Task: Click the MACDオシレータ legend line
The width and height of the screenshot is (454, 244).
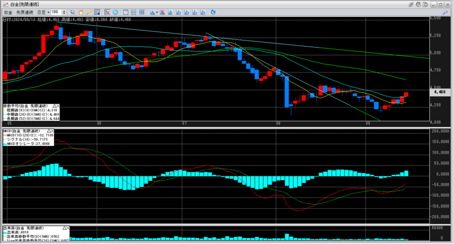Action: coord(27,143)
